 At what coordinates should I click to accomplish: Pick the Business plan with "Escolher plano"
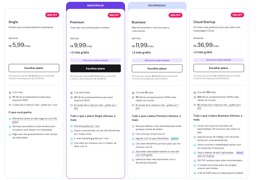[x=157, y=68]
